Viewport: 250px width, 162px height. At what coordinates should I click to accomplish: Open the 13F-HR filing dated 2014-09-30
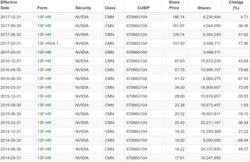coord(44,141)
